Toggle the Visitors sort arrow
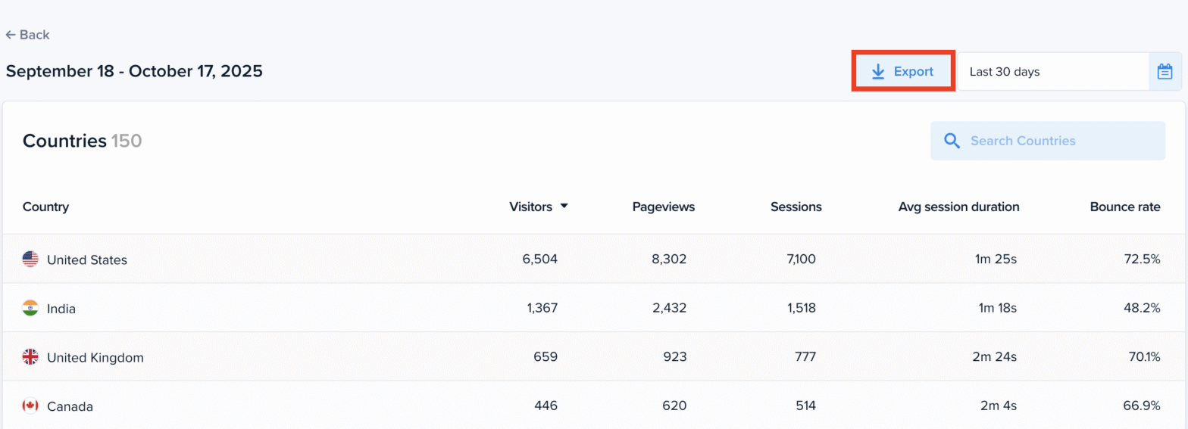The width and height of the screenshot is (1188, 429). [564, 207]
